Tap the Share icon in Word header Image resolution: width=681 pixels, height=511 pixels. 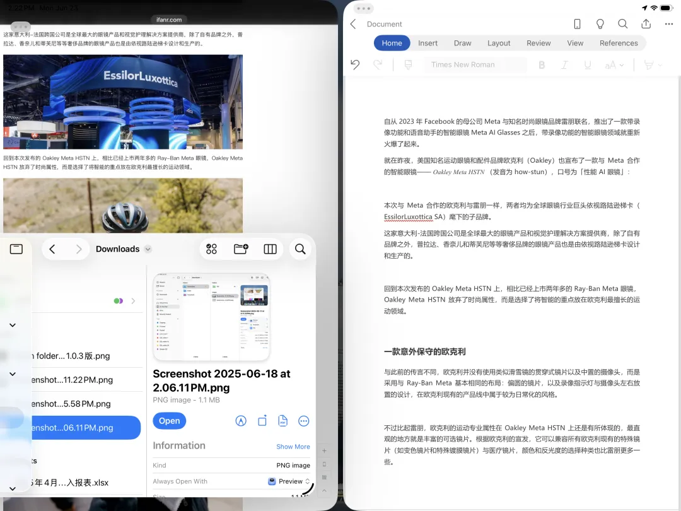coord(646,24)
